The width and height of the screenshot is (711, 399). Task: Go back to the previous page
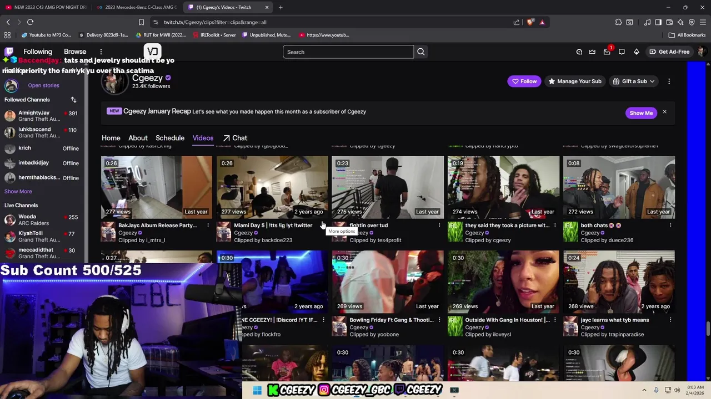pyautogui.click(x=8, y=22)
